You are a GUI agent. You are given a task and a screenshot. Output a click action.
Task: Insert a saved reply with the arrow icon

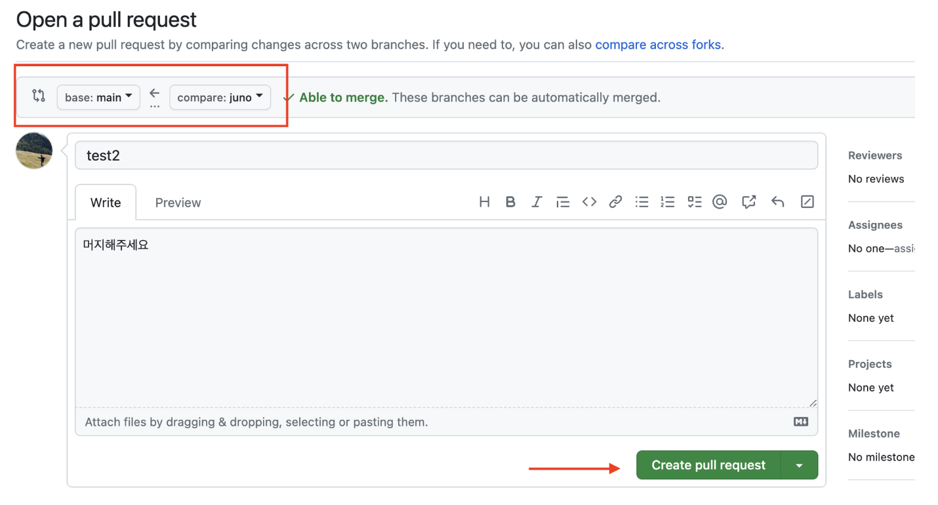778,202
